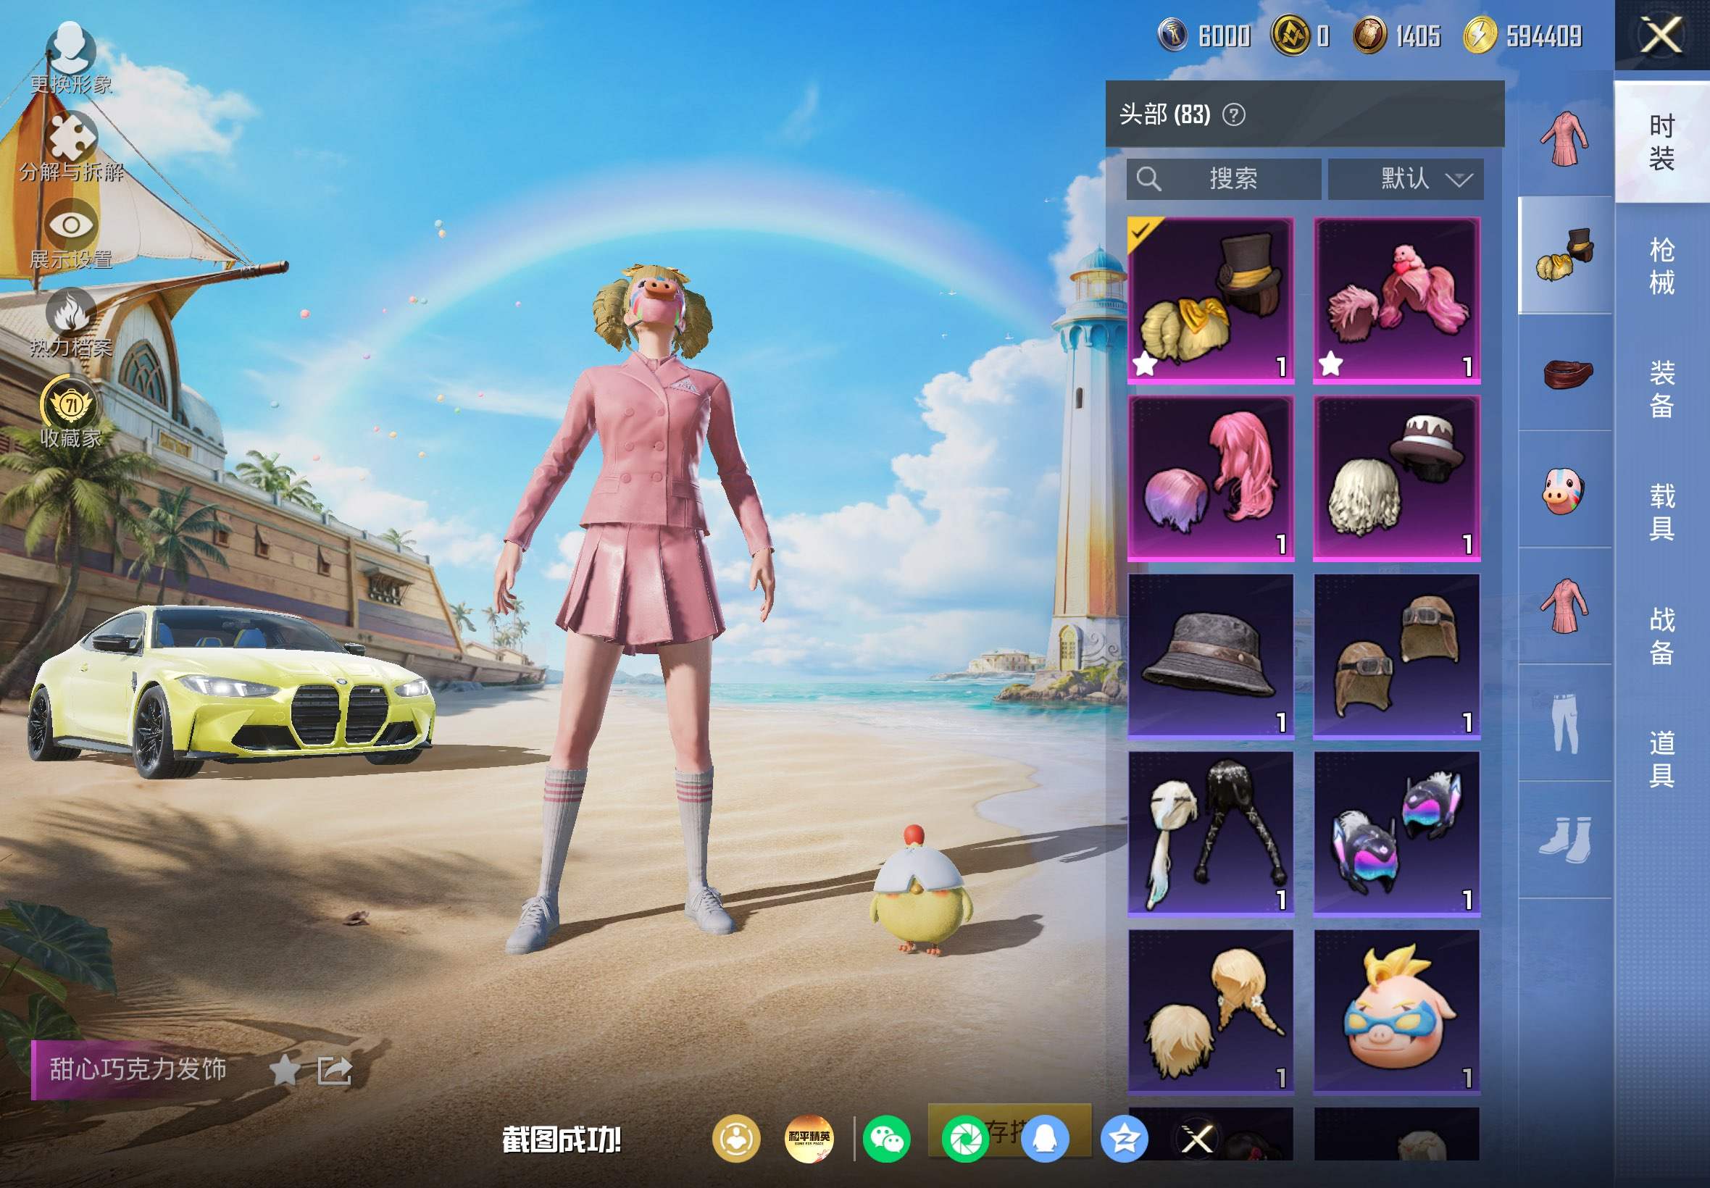Select pink pig head with sunglasses item
The image size is (1710, 1188).
pyautogui.click(x=1396, y=1011)
